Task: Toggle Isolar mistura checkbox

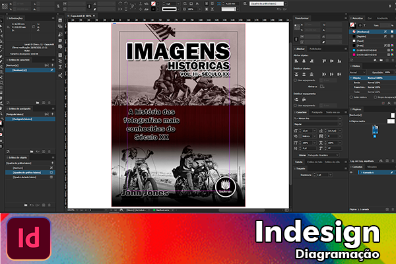Action: (351, 97)
